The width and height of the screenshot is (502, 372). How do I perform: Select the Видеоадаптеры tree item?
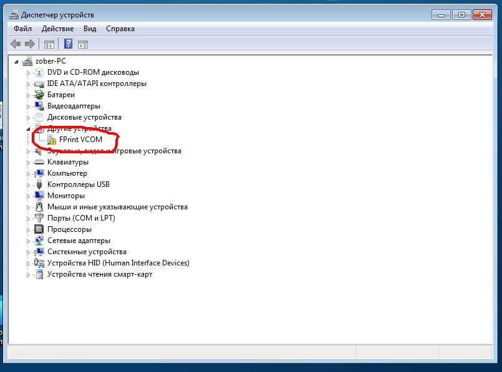pyautogui.click(x=74, y=106)
